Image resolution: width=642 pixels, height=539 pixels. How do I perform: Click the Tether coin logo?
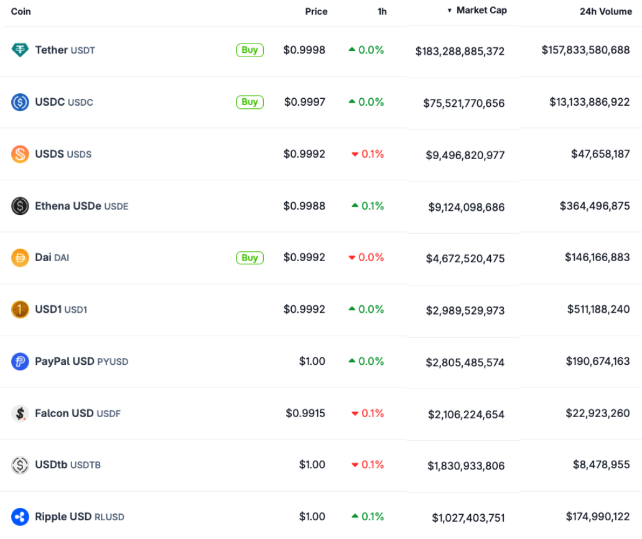point(19,50)
